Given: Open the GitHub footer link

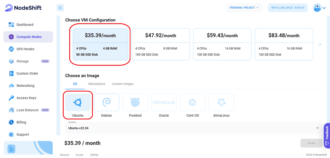Looking at the screenshot, I should [94, 155].
